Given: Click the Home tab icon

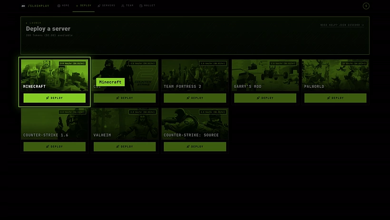Looking at the screenshot, I should click(59, 6).
